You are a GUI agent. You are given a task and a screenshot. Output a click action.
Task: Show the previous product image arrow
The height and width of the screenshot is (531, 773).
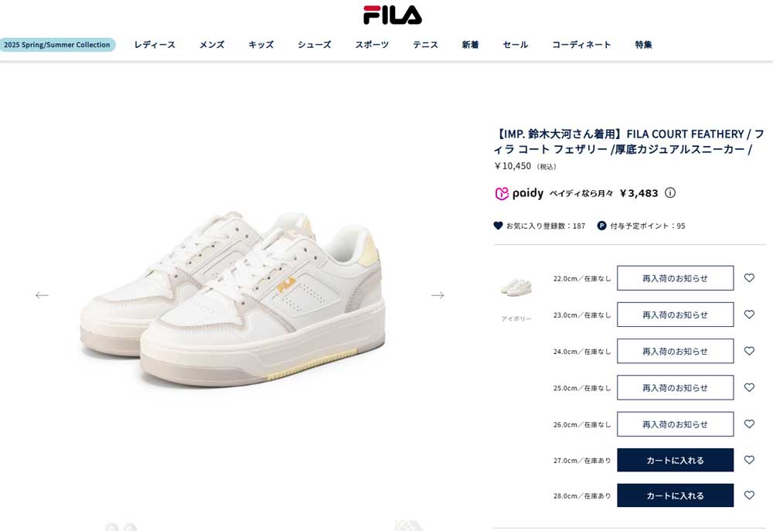pyautogui.click(x=42, y=294)
